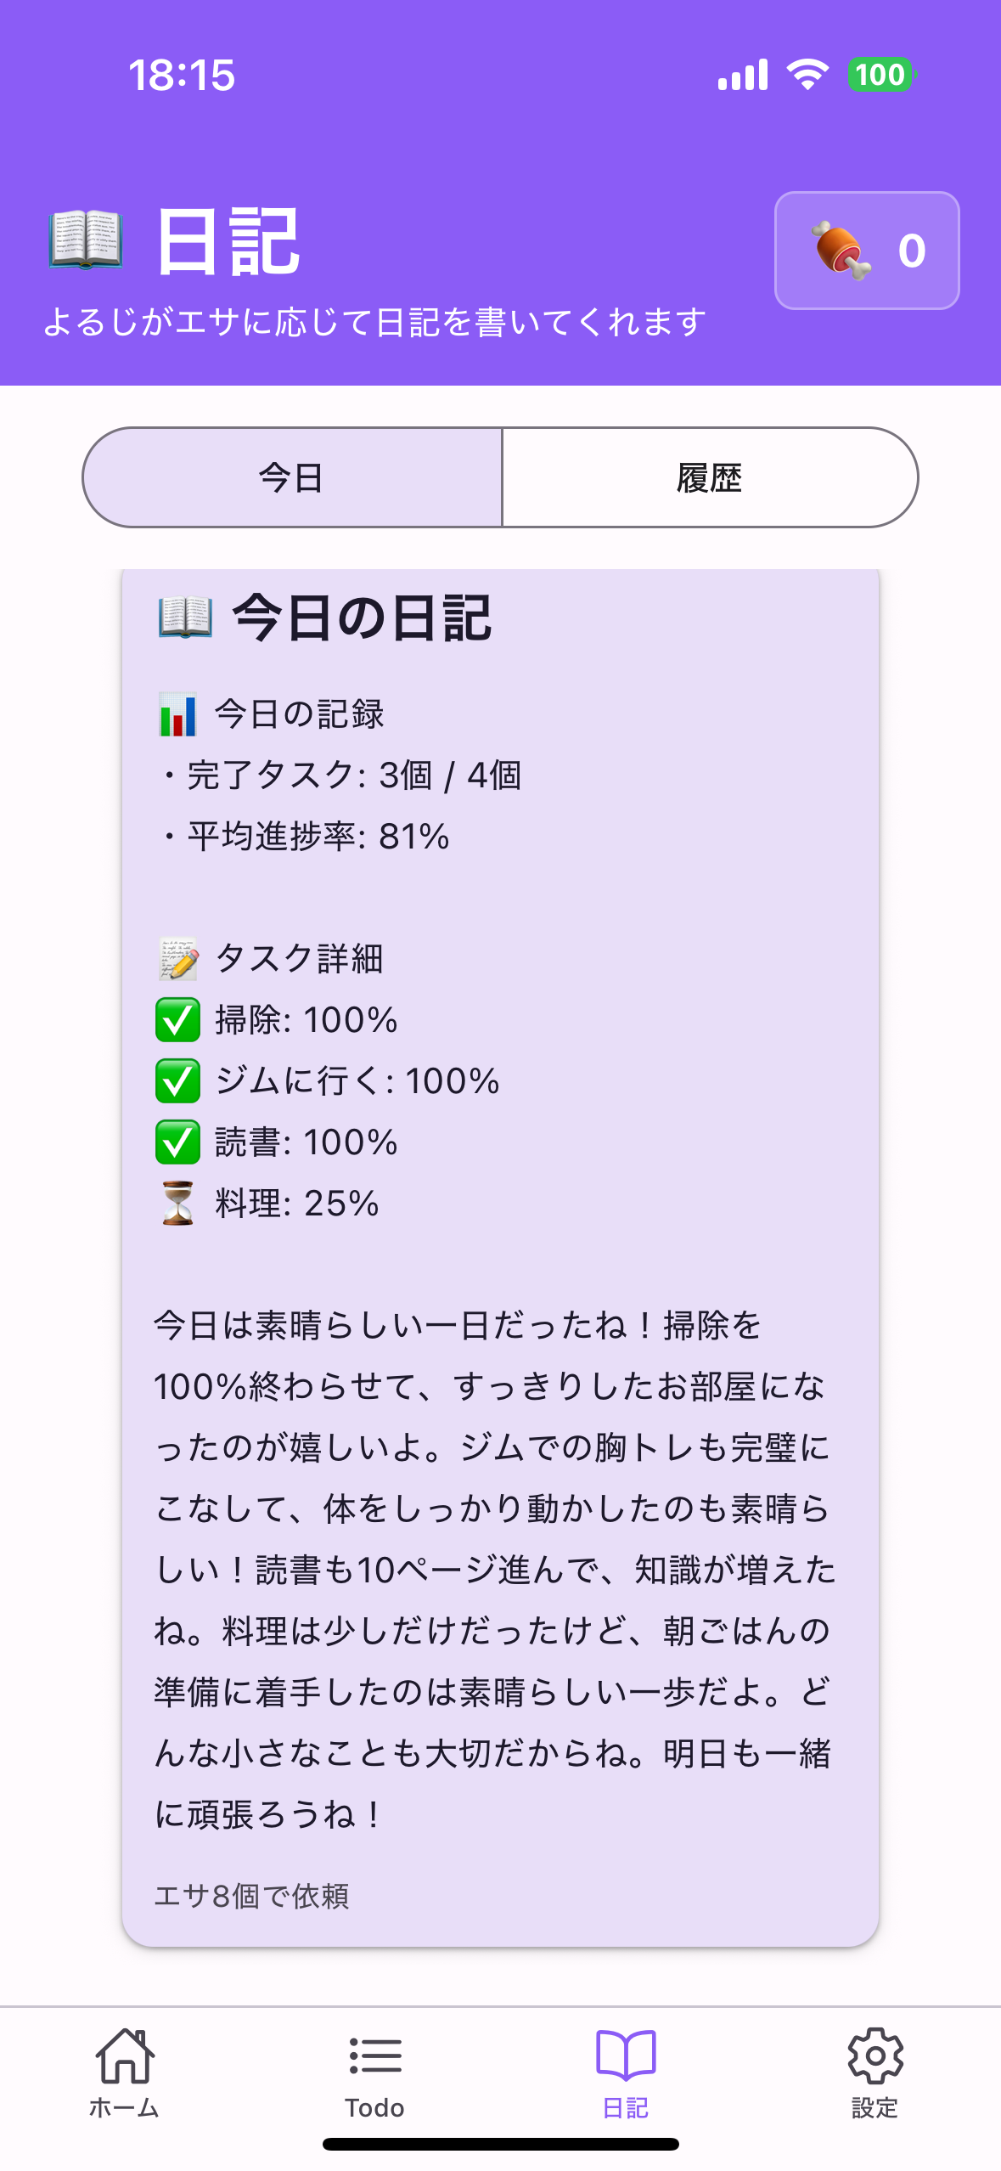1001x2171 pixels.
Task: Tap the meat food counter icon
Action: coord(840,251)
